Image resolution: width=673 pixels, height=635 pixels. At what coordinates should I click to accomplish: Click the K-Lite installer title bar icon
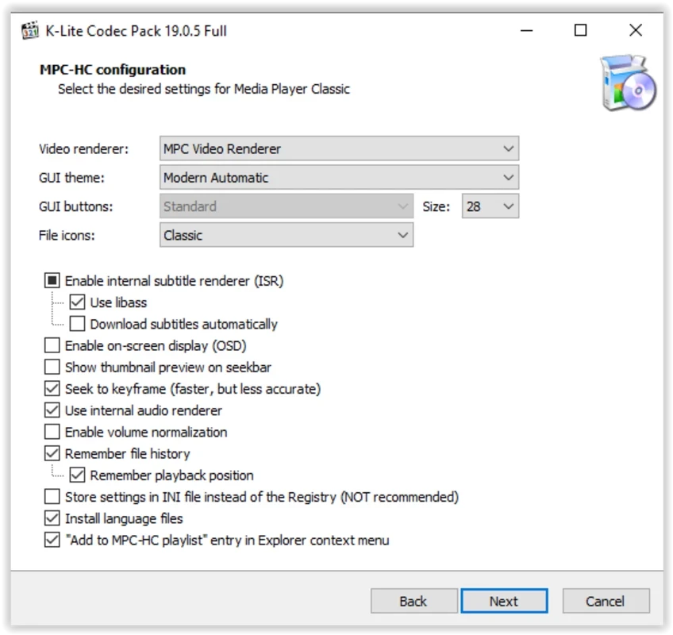30,31
